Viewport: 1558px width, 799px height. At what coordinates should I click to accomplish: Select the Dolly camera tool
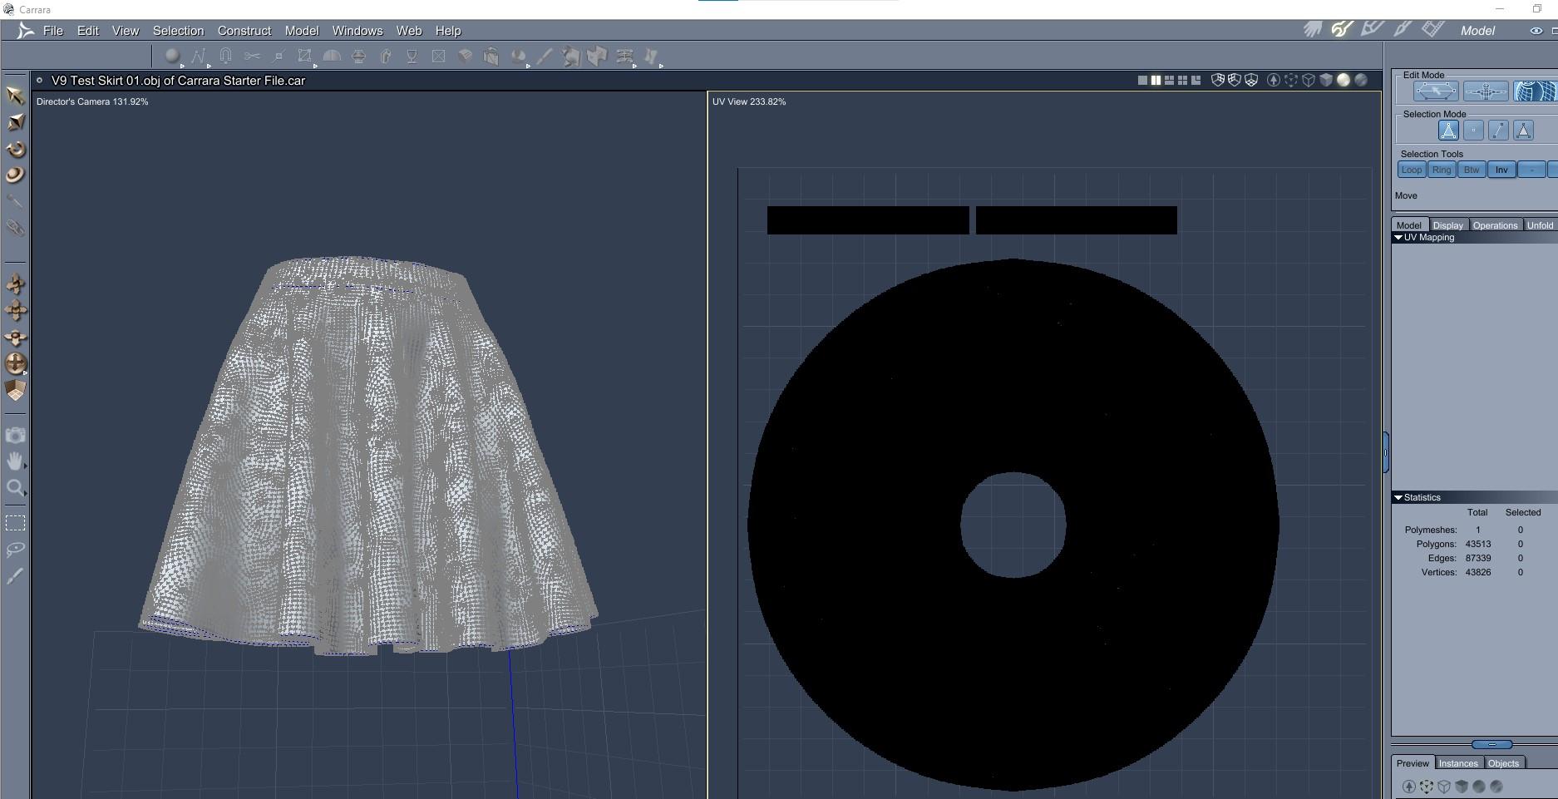pos(15,284)
